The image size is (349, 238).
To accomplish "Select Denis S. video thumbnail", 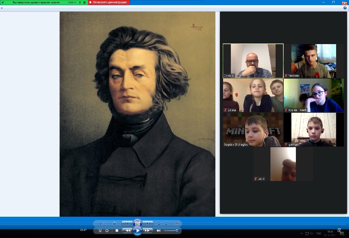I will point(253,61).
